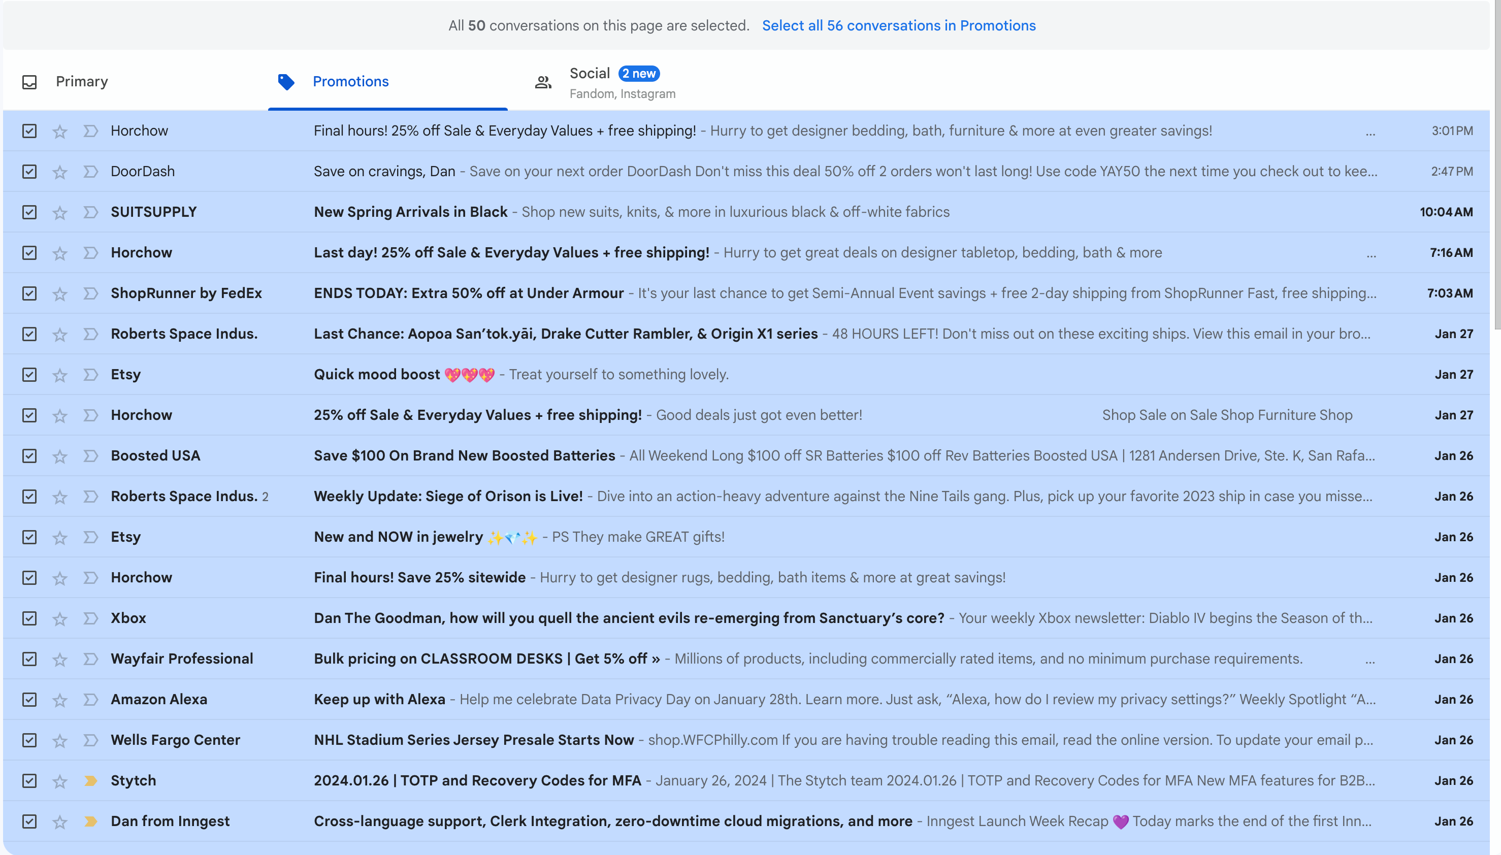
Task: Click the Promotions tag icon
Action: coord(286,82)
